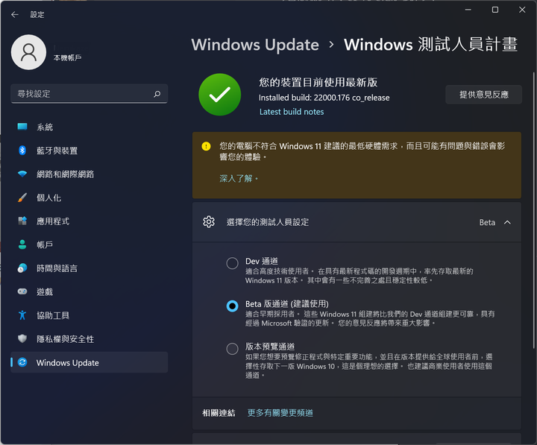Open the 遊戲 settings category
Viewport: 537px width, 445px height.
click(89, 292)
